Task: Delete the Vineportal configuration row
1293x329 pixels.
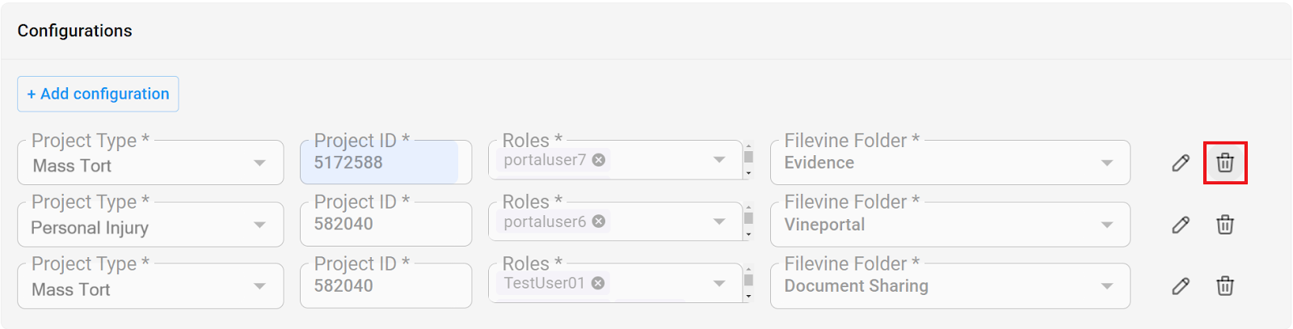Action: click(x=1224, y=225)
